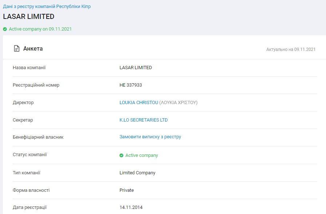Click the registration date 14.11.2014
Screen dimensions: 326x214
coord(131,207)
